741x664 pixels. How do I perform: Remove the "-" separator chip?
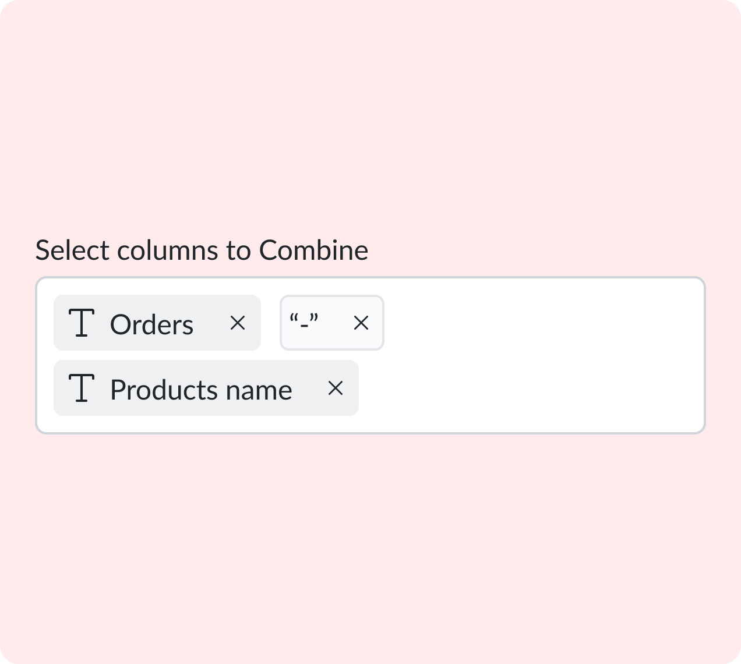(361, 323)
